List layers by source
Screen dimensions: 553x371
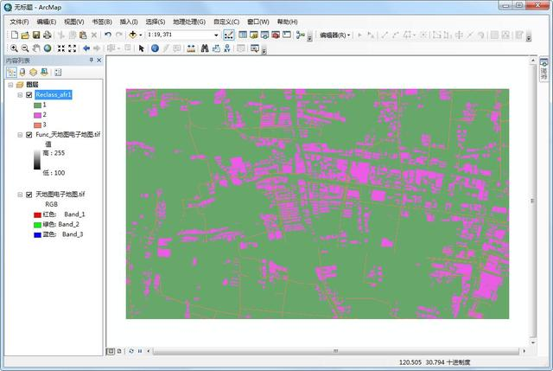22,73
